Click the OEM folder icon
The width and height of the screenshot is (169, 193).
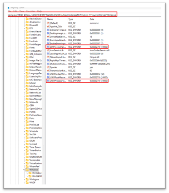click(27, 105)
